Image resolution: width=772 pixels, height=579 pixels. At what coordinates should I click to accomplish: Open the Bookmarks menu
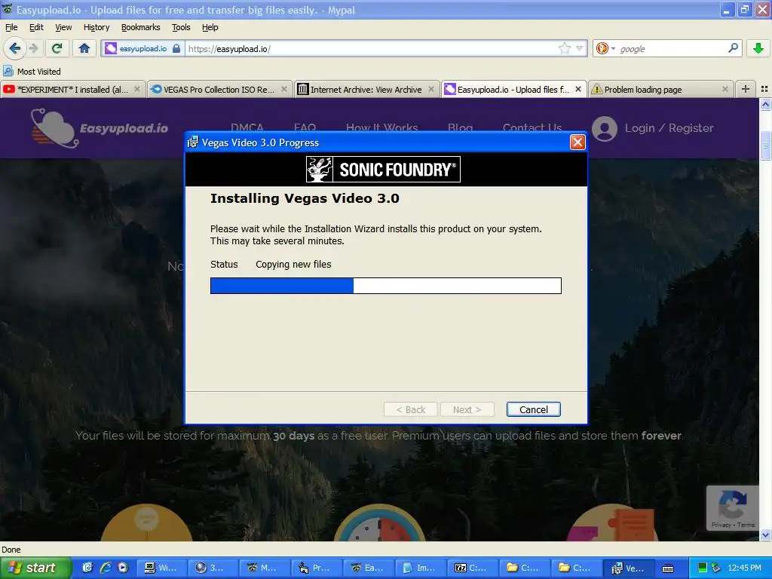[141, 27]
